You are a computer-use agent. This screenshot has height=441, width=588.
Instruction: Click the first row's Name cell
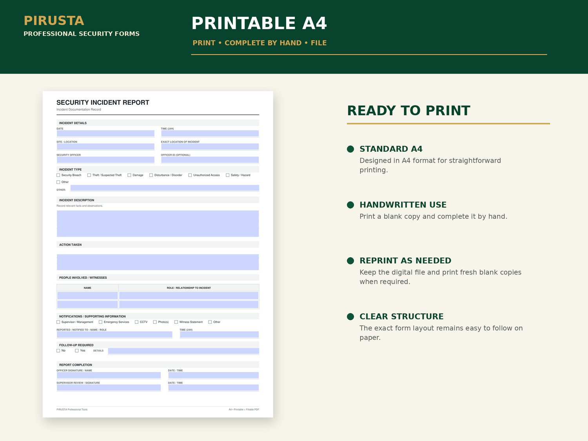point(87,296)
